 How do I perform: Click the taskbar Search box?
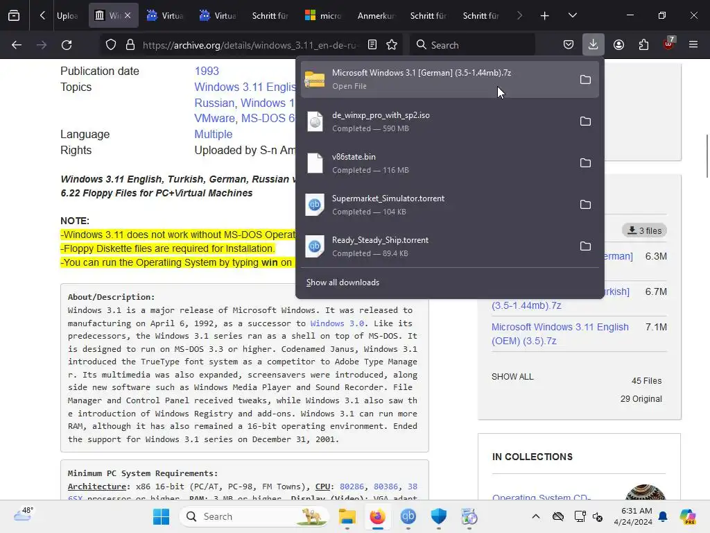click(x=254, y=516)
